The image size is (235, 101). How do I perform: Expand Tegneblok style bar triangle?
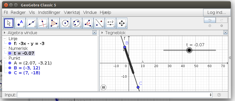tap(102, 33)
